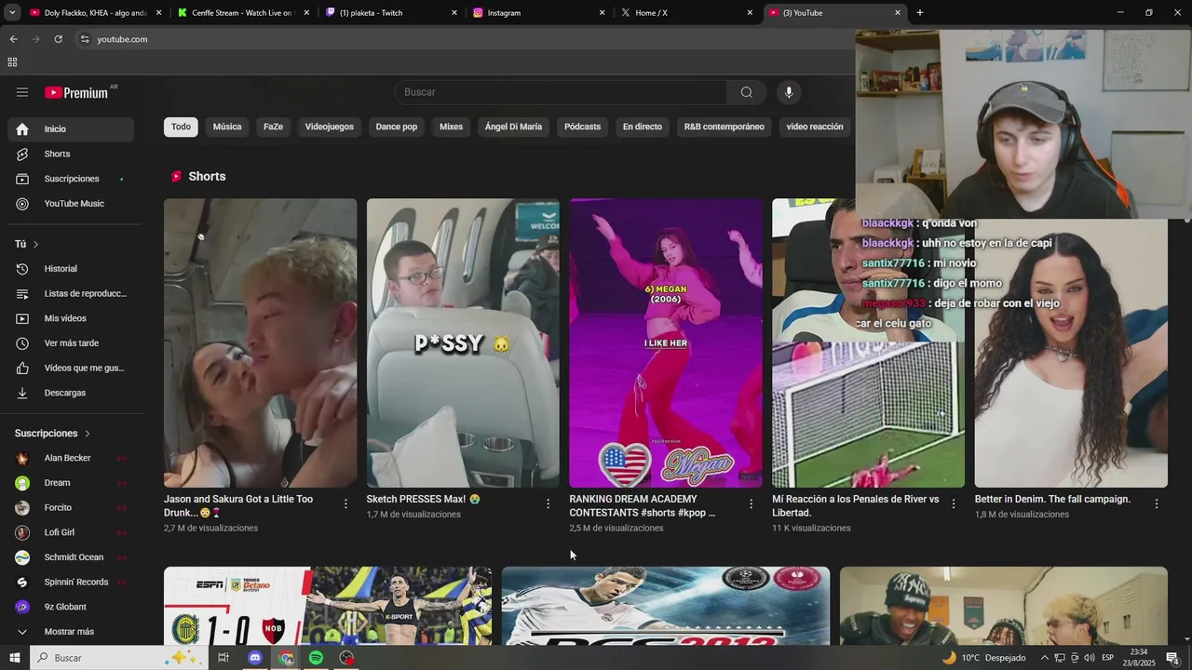Screen dimensions: 1192x670
Task: Select the Dance pop filter chip
Action: (397, 127)
